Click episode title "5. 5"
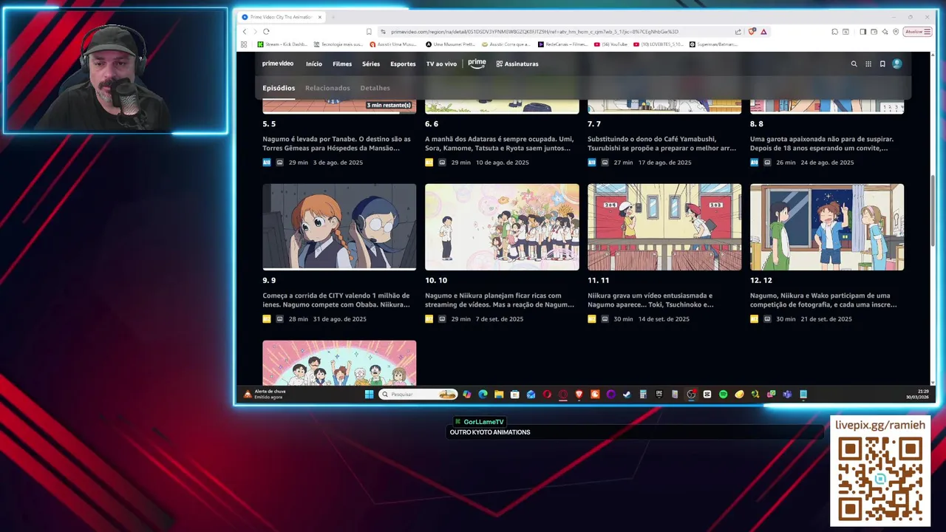 tap(269, 124)
